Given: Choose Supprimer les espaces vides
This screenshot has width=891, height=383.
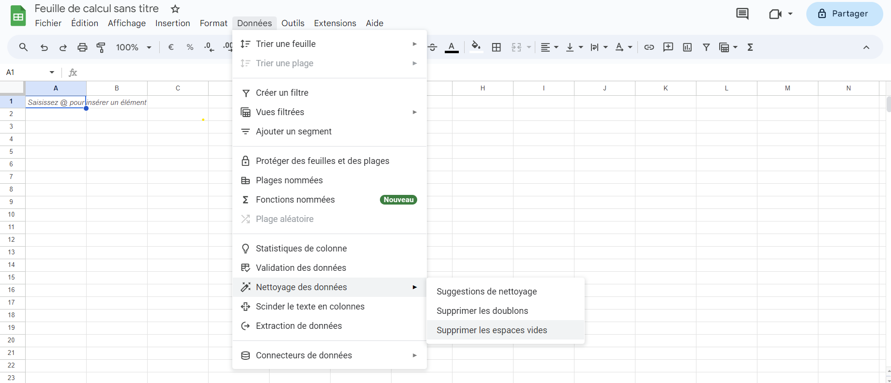Looking at the screenshot, I should click(506, 330).
